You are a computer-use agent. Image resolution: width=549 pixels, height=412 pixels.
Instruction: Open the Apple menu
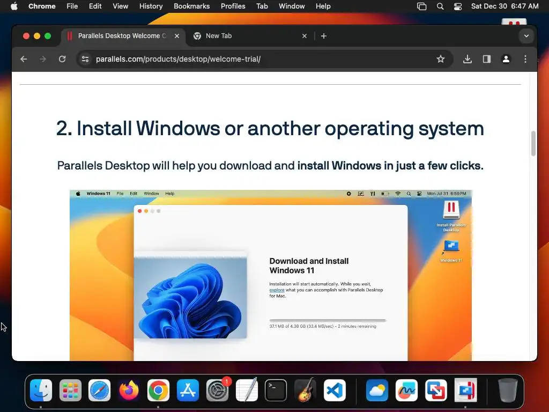coord(14,6)
